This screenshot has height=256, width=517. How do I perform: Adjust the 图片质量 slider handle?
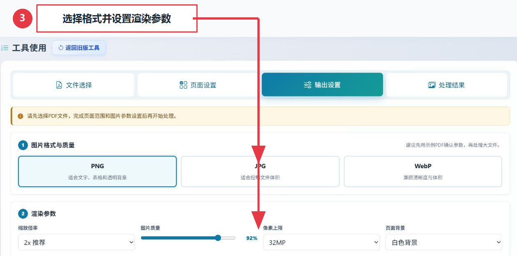pyautogui.click(x=218, y=238)
